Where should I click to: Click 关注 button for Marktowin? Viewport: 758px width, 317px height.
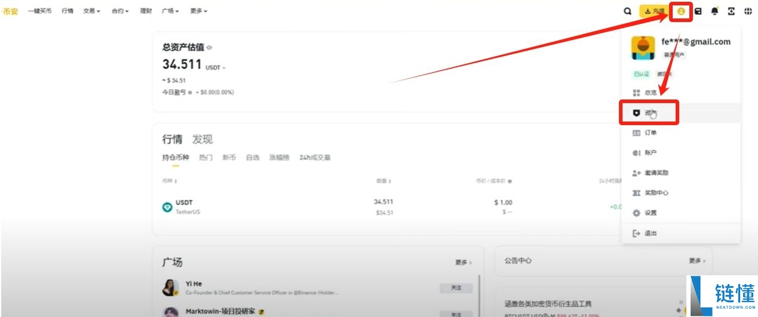456,313
